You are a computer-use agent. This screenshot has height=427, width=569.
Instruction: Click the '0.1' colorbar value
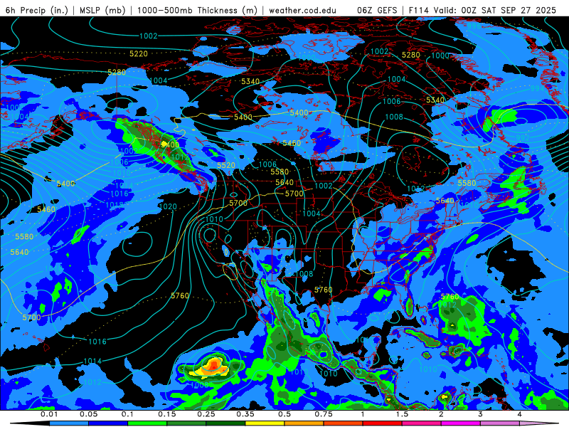click(x=127, y=414)
